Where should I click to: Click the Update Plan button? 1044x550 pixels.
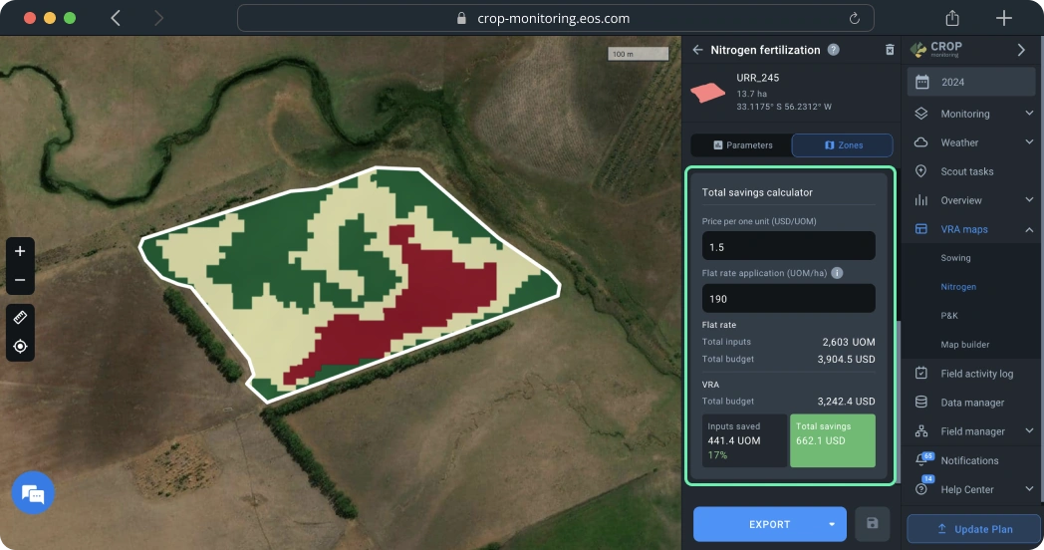[x=973, y=529]
